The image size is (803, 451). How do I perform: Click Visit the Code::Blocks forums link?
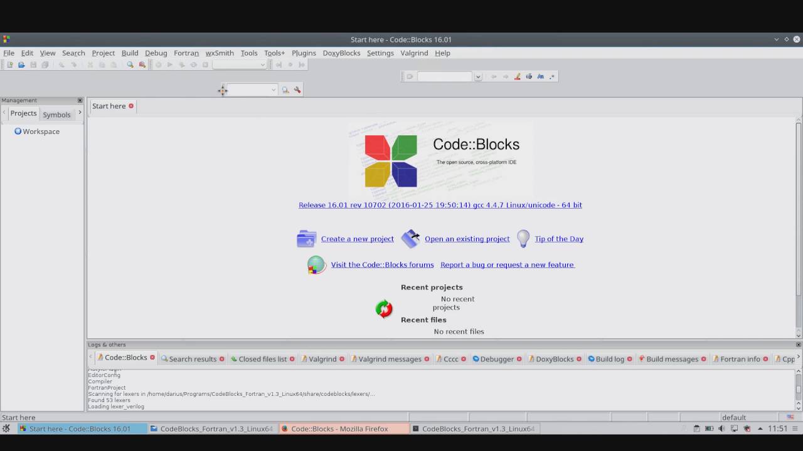point(382,265)
